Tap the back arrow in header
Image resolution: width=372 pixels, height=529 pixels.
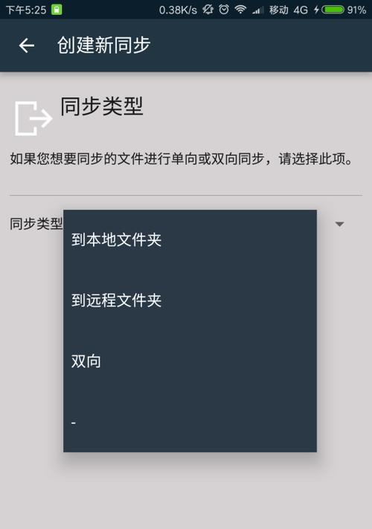(27, 45)
